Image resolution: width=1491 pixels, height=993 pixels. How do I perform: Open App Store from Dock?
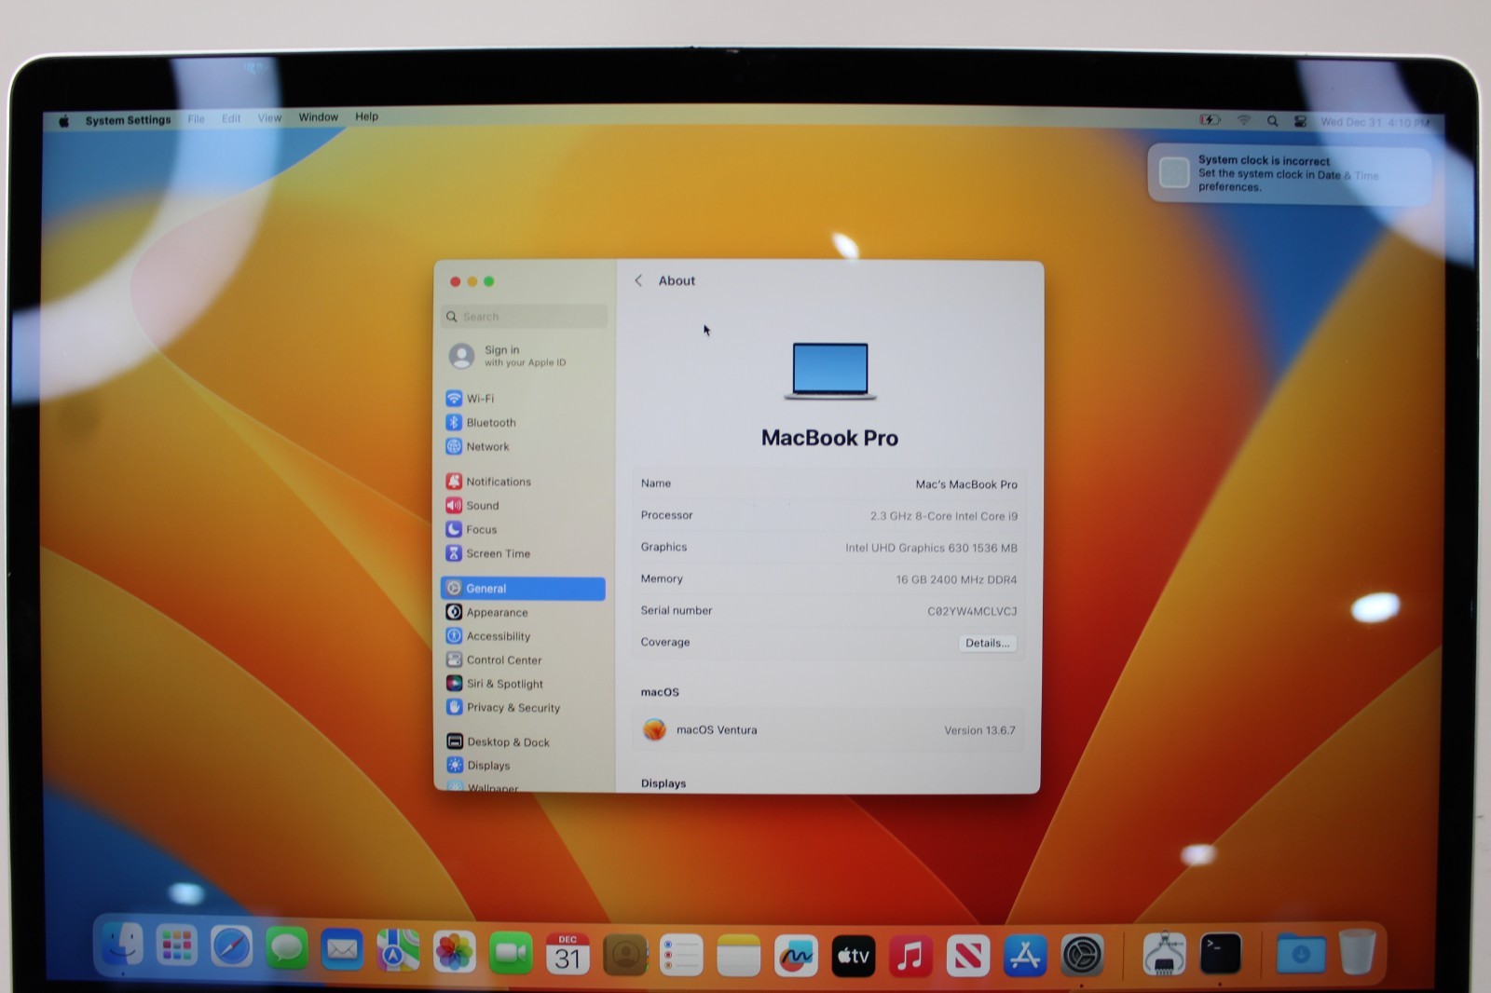[x=1024, y=956]
